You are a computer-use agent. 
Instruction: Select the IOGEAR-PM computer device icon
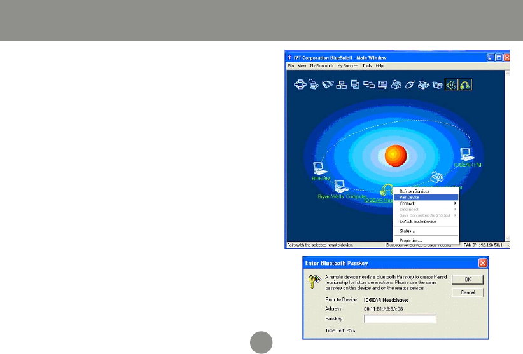pos(466,154)
